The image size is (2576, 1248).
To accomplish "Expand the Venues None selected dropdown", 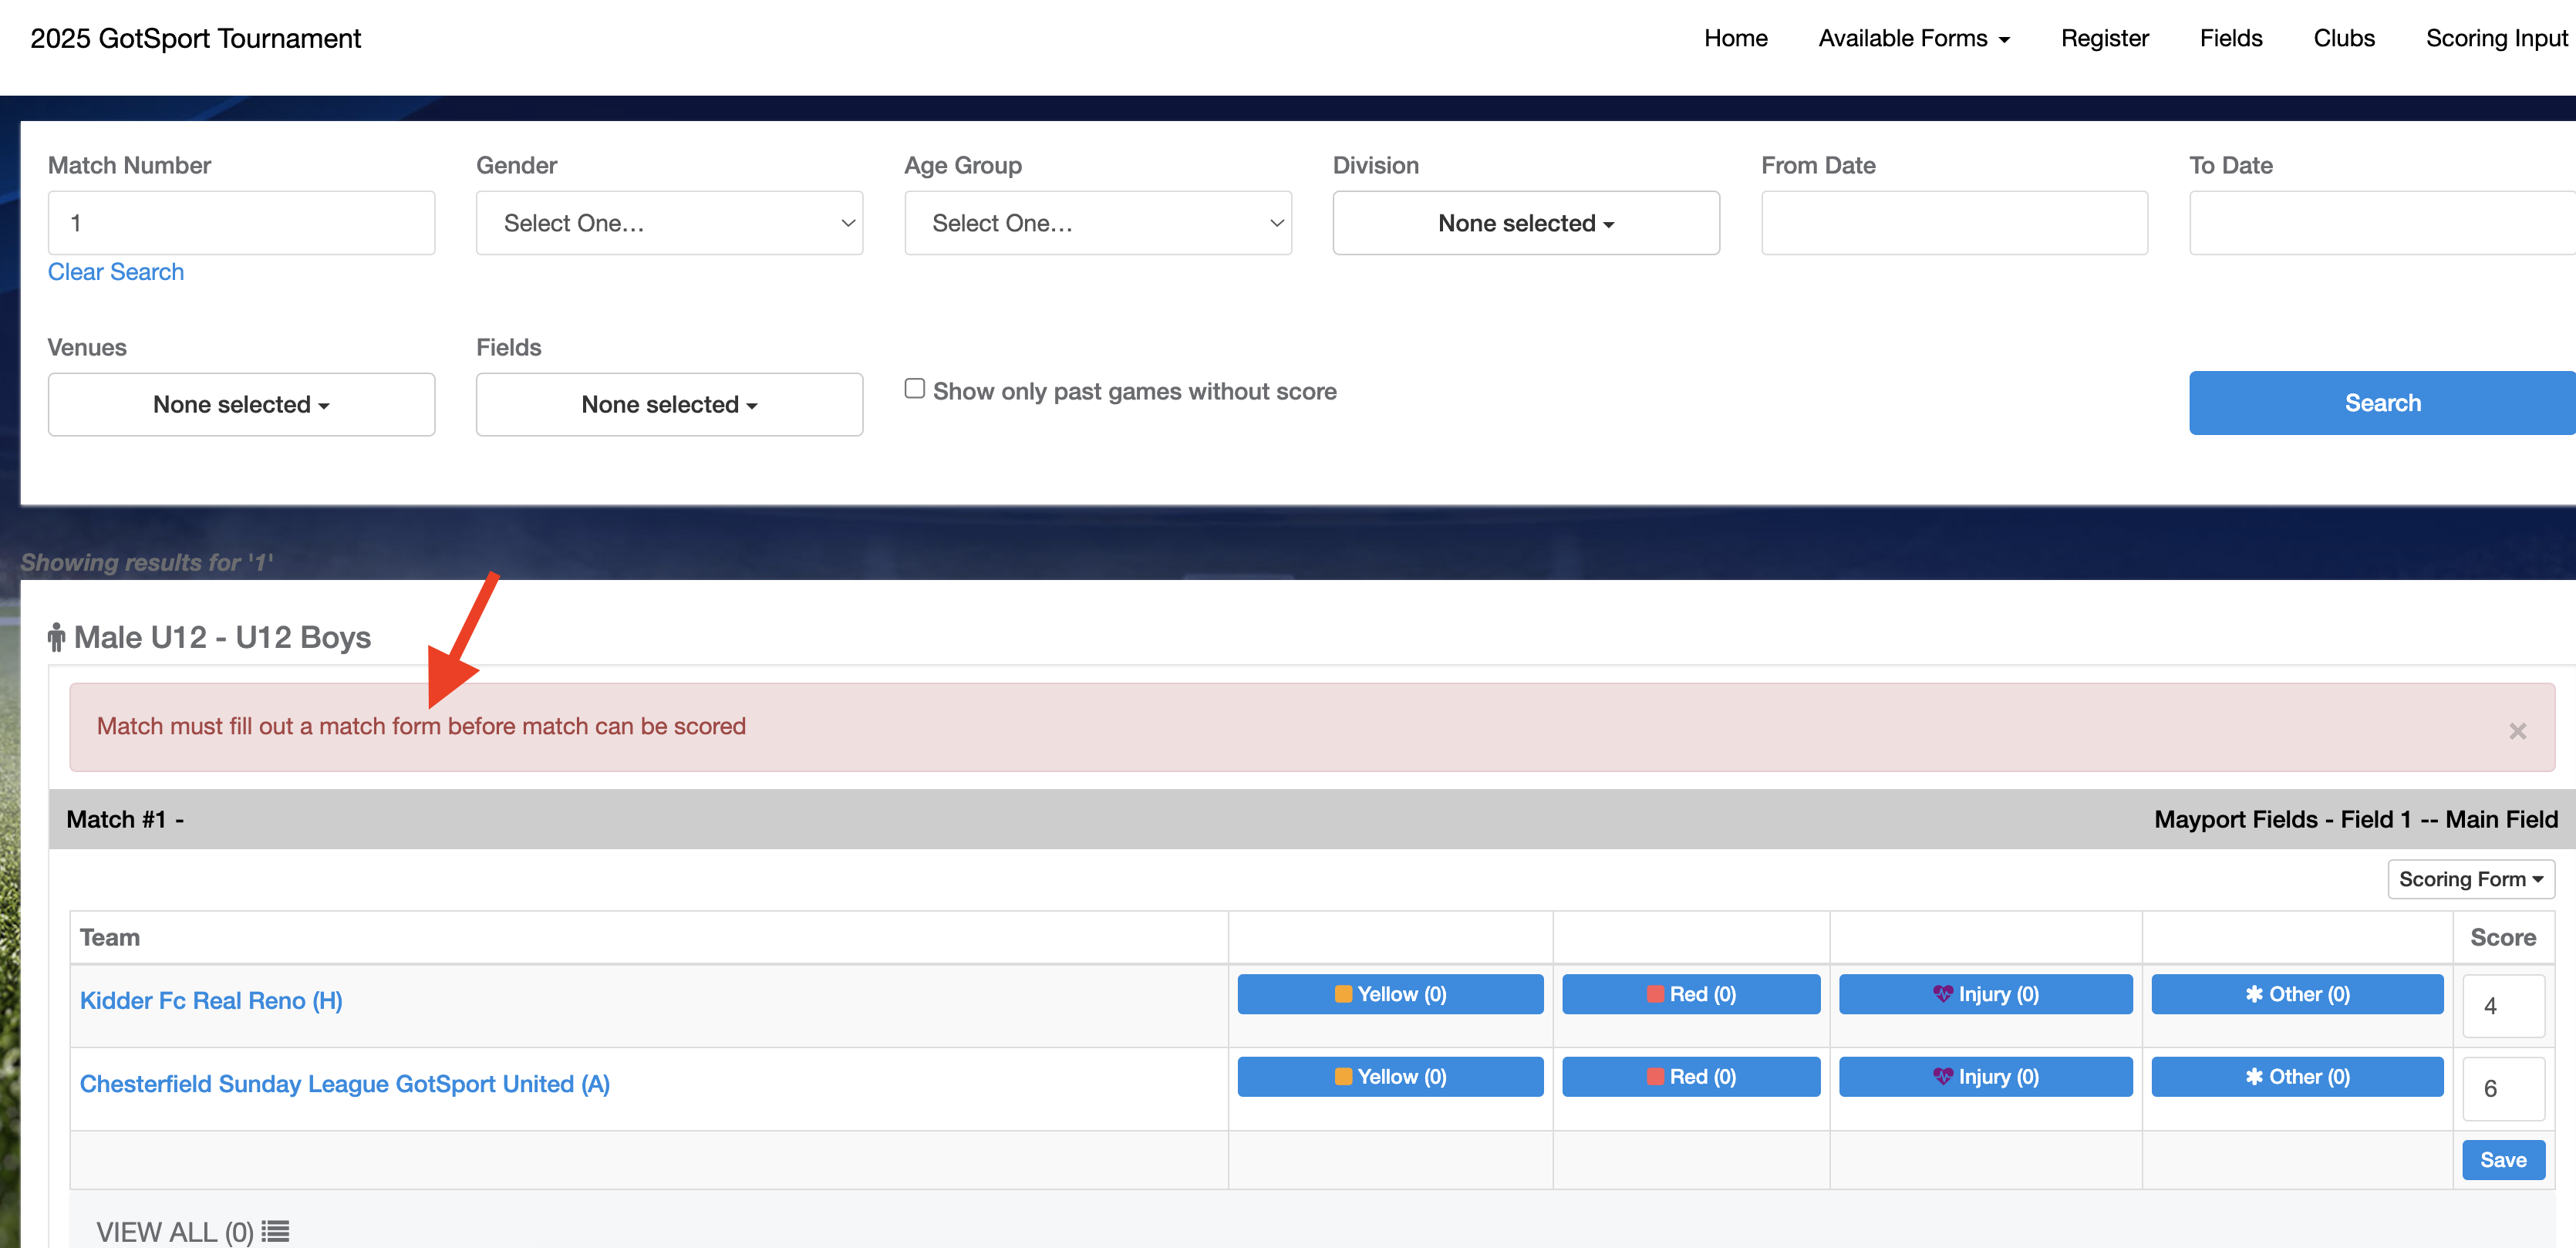I will [x=241, y=404].
